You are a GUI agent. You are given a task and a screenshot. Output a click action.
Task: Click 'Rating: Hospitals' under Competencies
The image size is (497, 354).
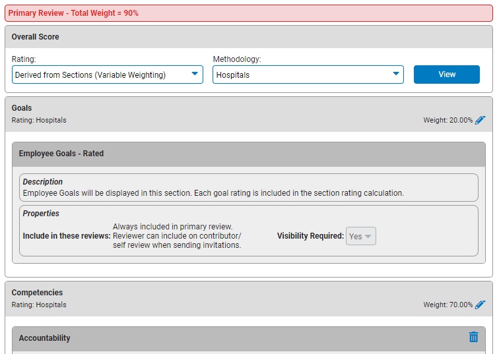[39, 305]
